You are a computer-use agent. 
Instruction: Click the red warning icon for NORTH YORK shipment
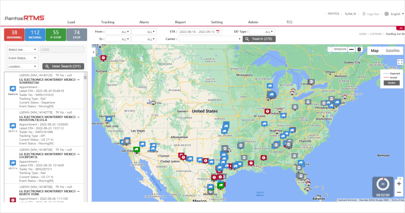tap(13, 200)
